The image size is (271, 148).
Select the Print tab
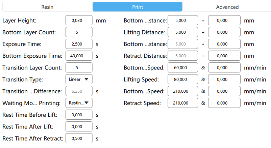click(138, 7)
